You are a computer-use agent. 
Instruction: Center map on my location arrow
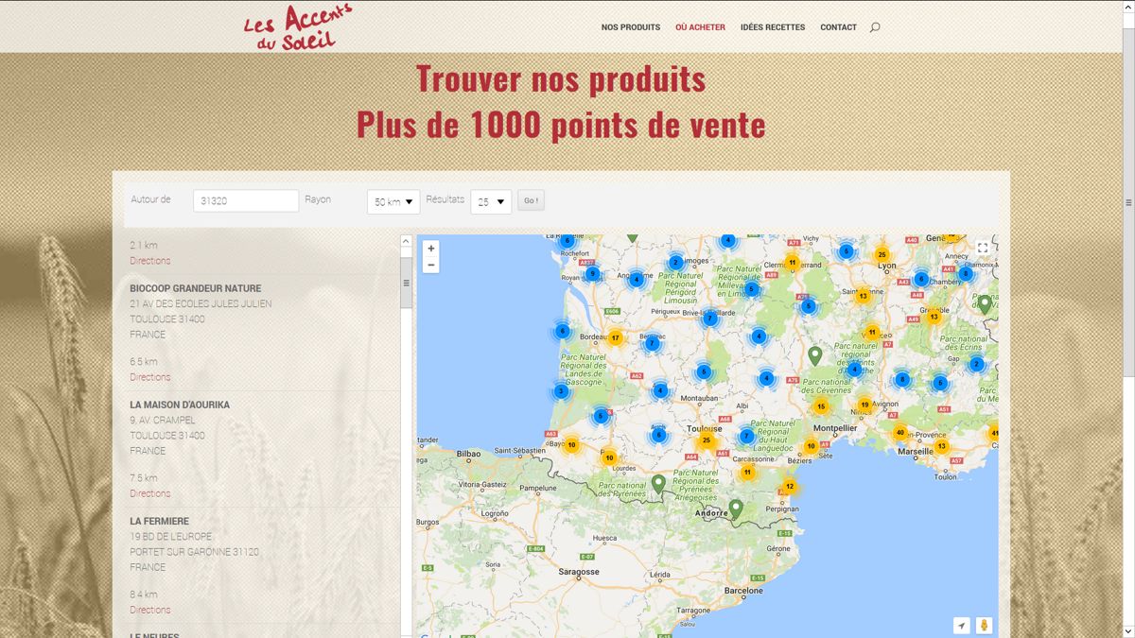[x=962, y=626]
